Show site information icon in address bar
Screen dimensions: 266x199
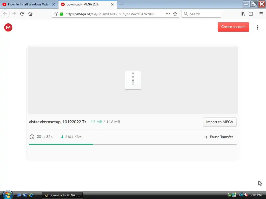56,14
